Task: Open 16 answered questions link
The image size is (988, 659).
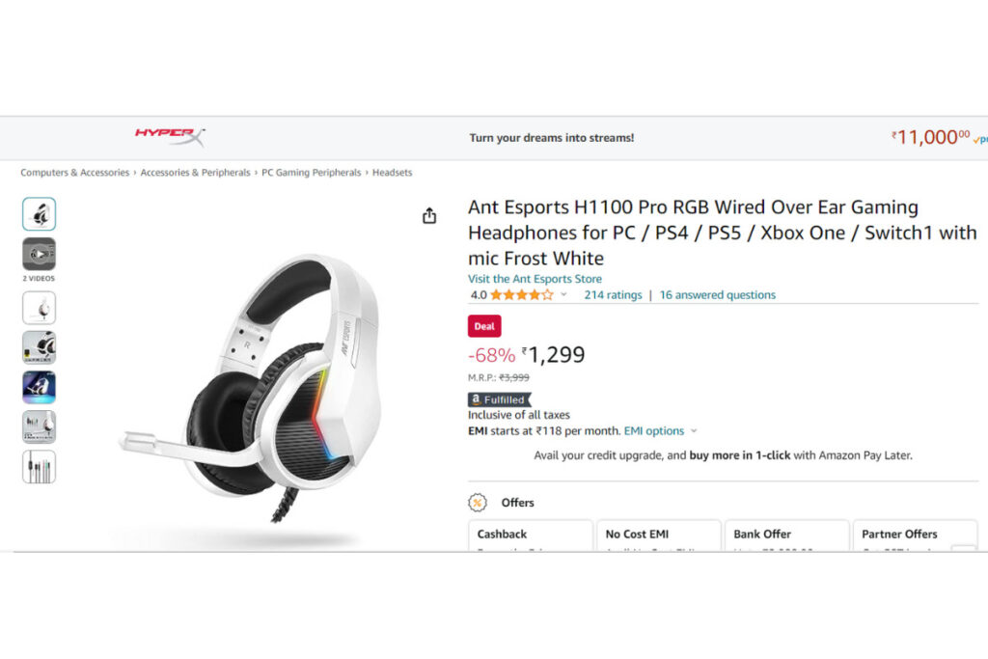Action: [x=718, y=295]
